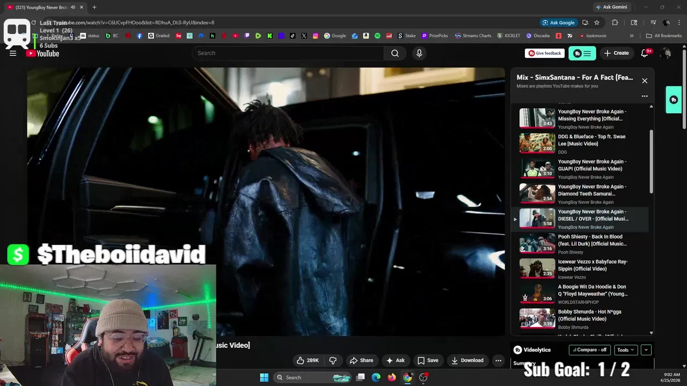This screenshot has width=687, height=386.
Task: Click the Ask Google button
Action: point(558,23)
